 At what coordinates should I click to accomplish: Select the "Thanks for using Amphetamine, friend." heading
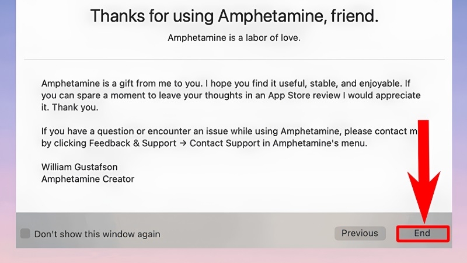(234, 16)
